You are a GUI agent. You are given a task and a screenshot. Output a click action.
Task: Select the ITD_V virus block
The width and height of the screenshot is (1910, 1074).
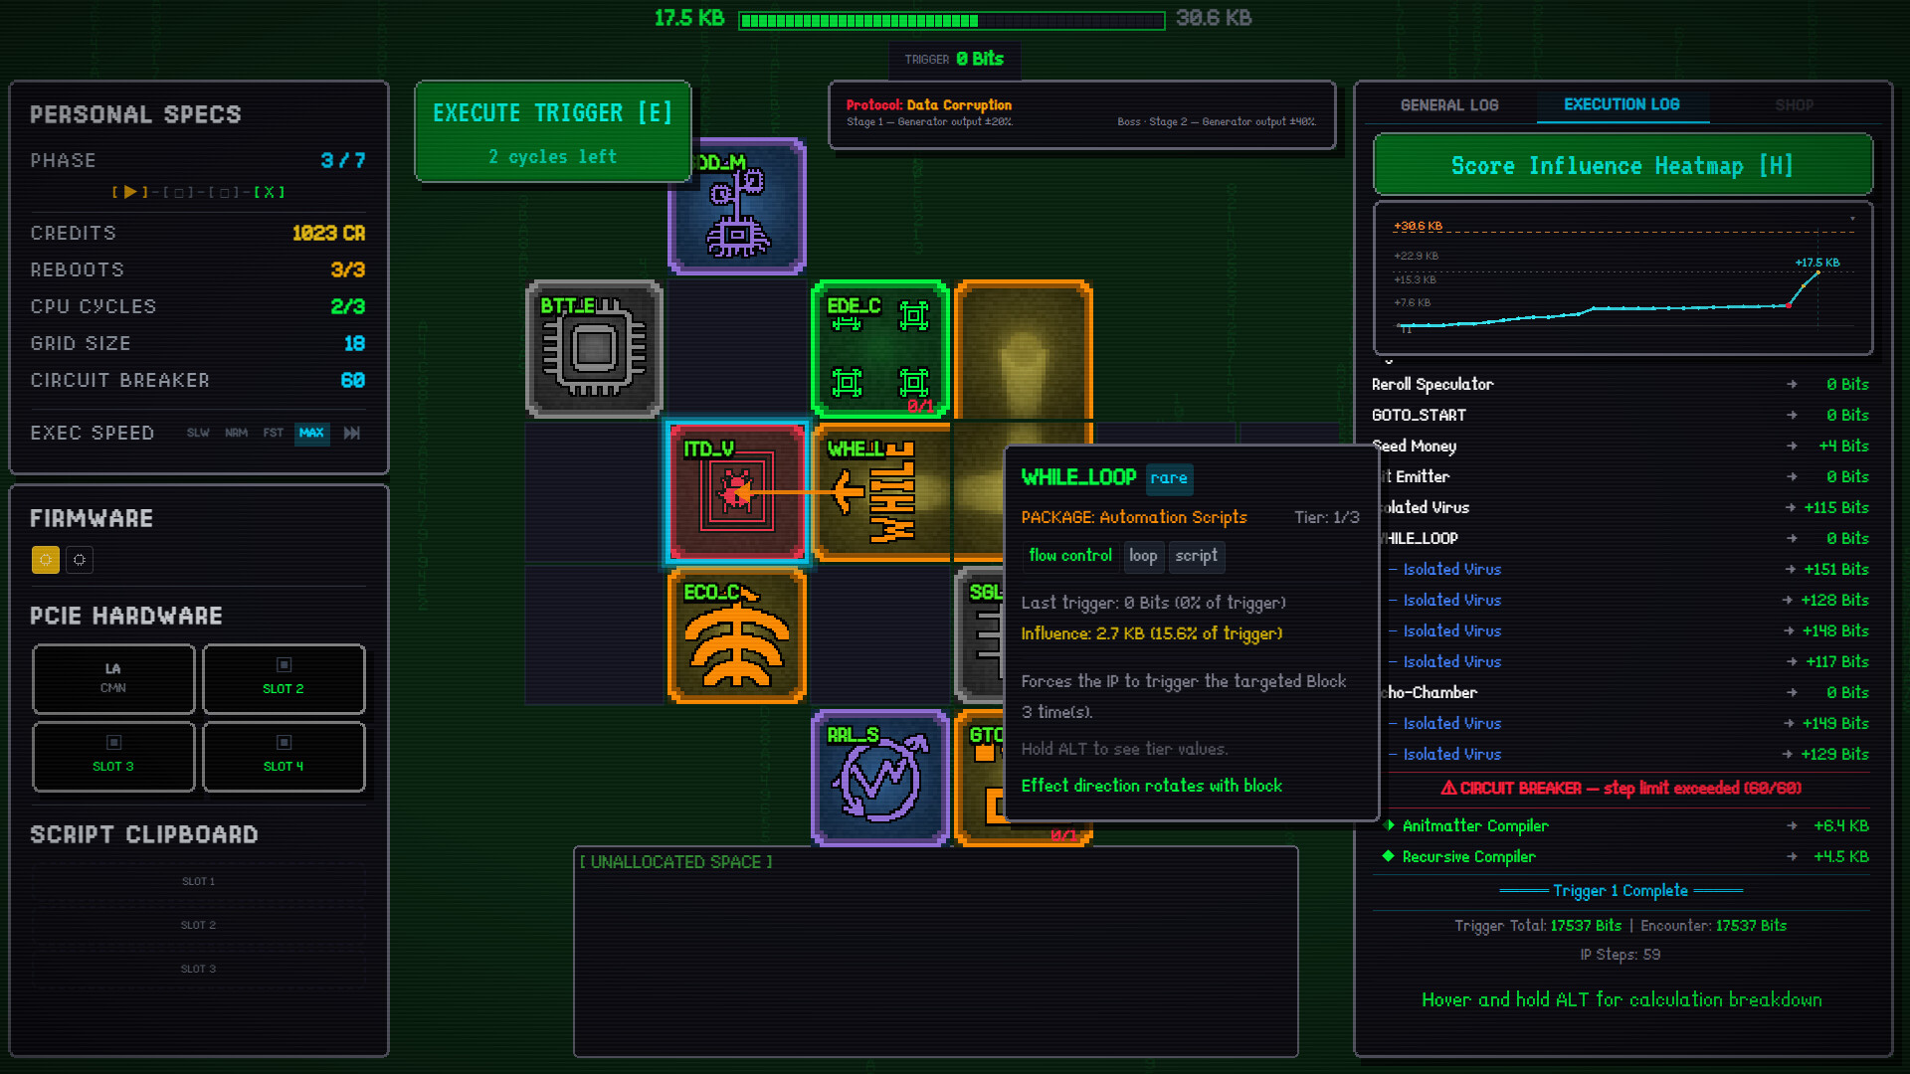point(737,492)
